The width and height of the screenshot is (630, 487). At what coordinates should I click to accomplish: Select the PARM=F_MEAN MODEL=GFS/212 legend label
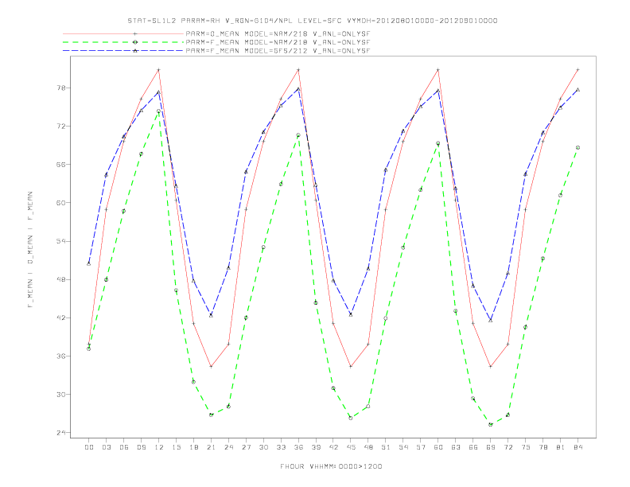pos(278,51)
